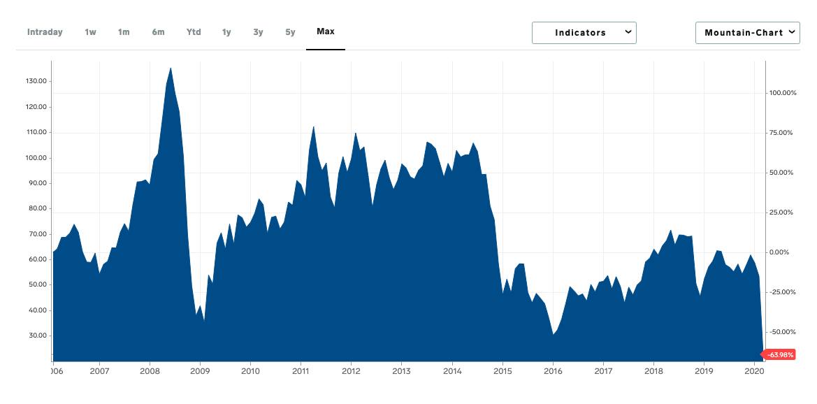Select the 1y range tab
Viewport: 817px width, 404px height.
(226, 32)
